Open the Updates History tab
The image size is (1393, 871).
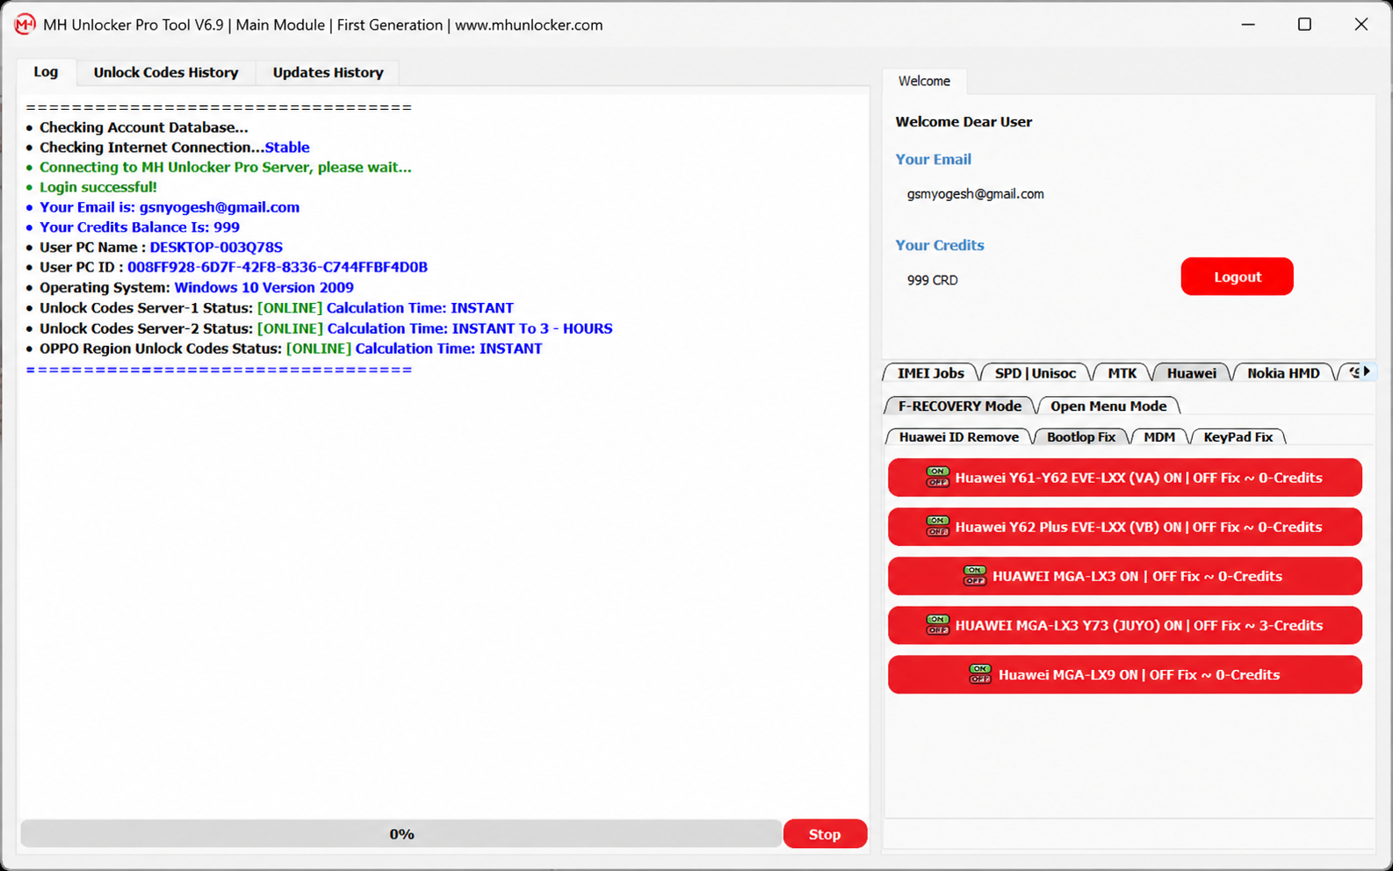click(x=328, y=73)
